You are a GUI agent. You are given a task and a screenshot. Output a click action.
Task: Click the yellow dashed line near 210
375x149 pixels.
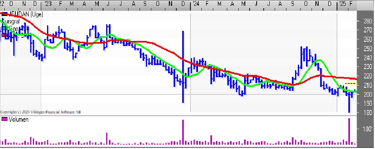pyautogui.click(x=351, y=83)
